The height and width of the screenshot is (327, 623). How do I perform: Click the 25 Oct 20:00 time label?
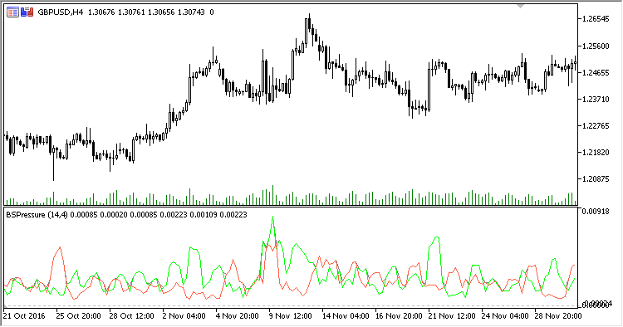click(x=78, y=316)
